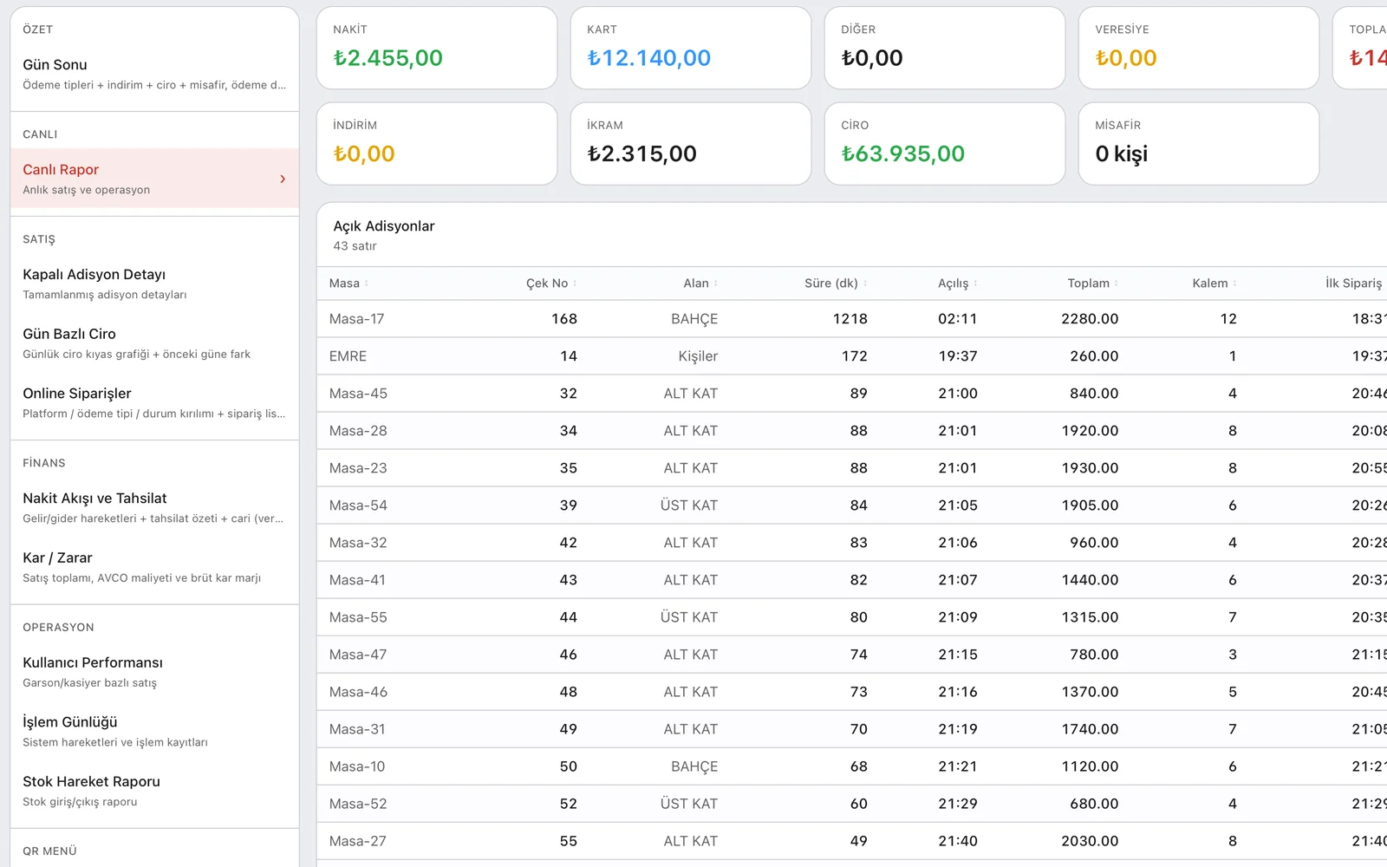Select the Masa-17 table row
The height and width of the screenshot is (867, 1387).
(851, 319)
